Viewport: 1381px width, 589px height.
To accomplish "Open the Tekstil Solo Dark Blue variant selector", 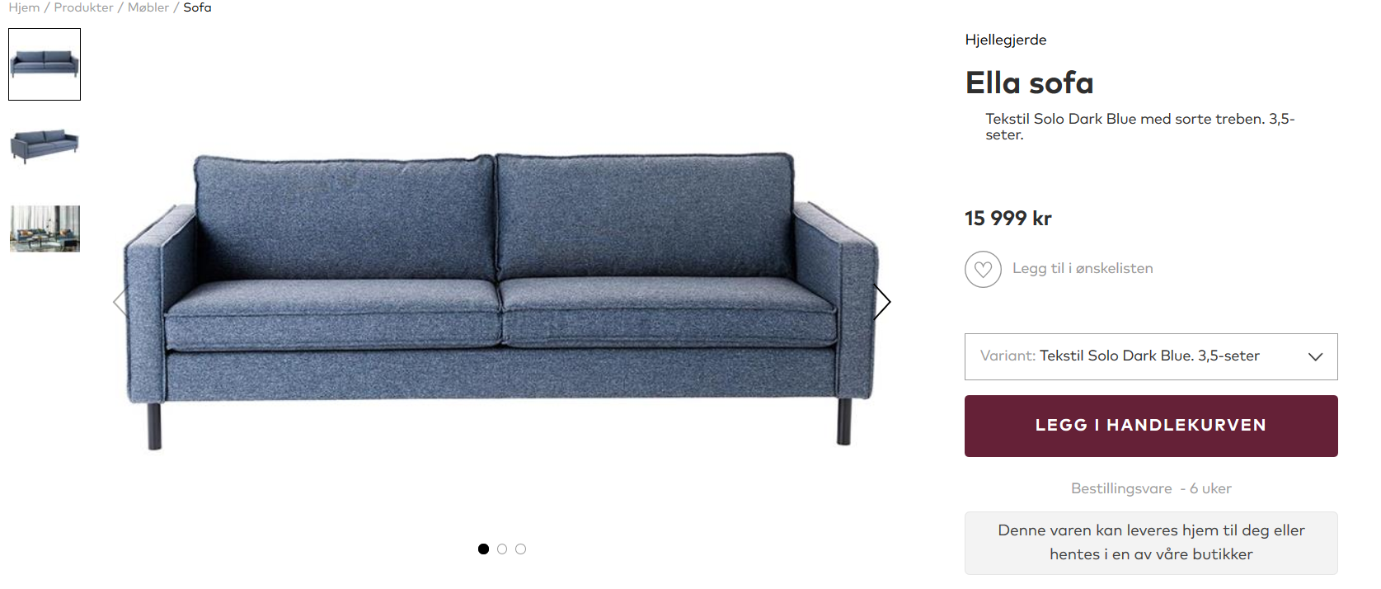I will 1151,356.
